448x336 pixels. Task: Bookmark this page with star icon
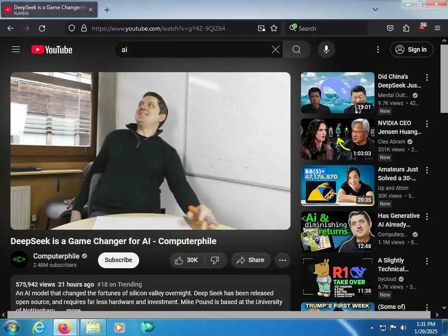[274, 28]
